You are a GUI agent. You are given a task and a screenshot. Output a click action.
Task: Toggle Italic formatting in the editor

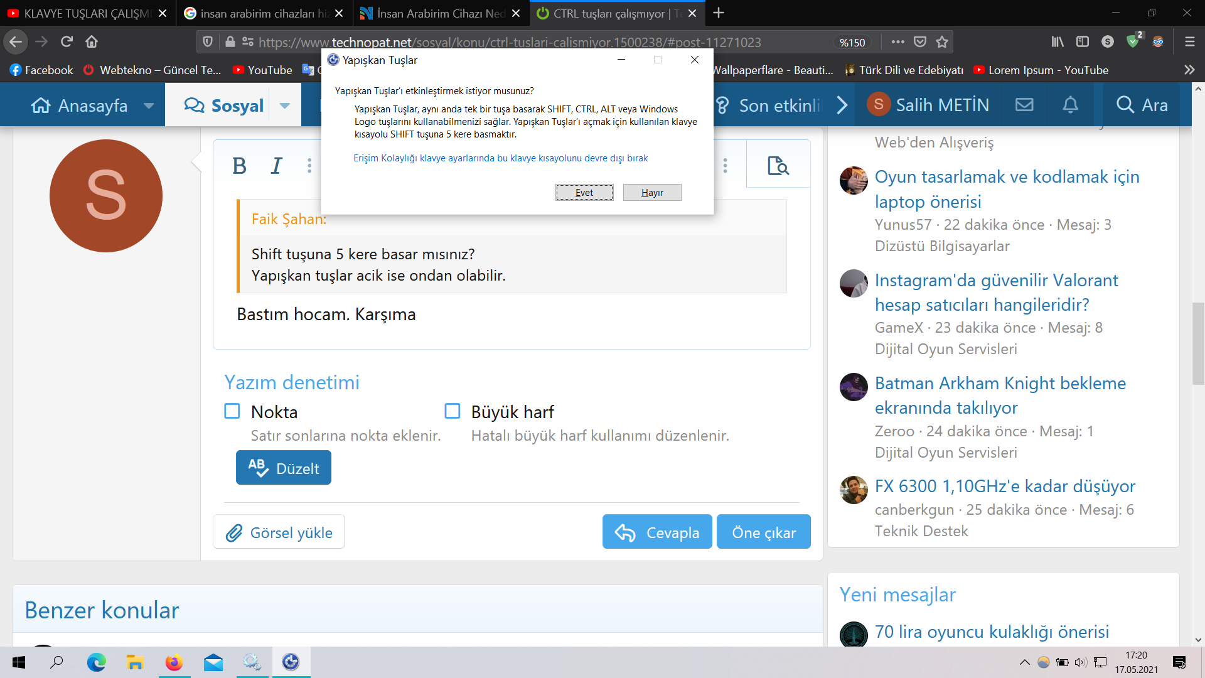[x=276, y=166]
